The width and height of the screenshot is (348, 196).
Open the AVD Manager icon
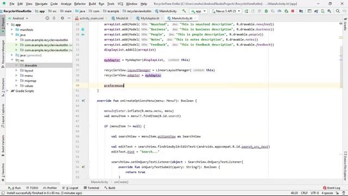coord(322,11)
